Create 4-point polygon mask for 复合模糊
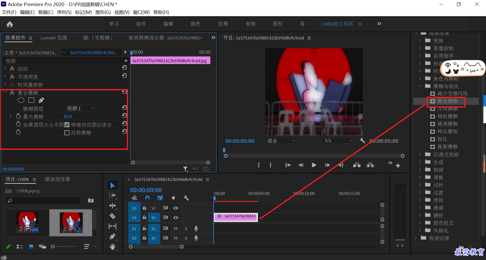The image size is (486, 260). click(x=31, y=100)
